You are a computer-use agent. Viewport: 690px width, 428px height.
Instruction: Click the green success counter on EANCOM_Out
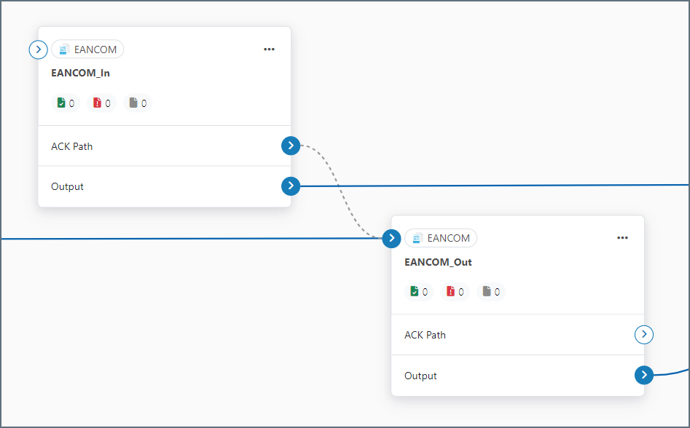point(418,292)
